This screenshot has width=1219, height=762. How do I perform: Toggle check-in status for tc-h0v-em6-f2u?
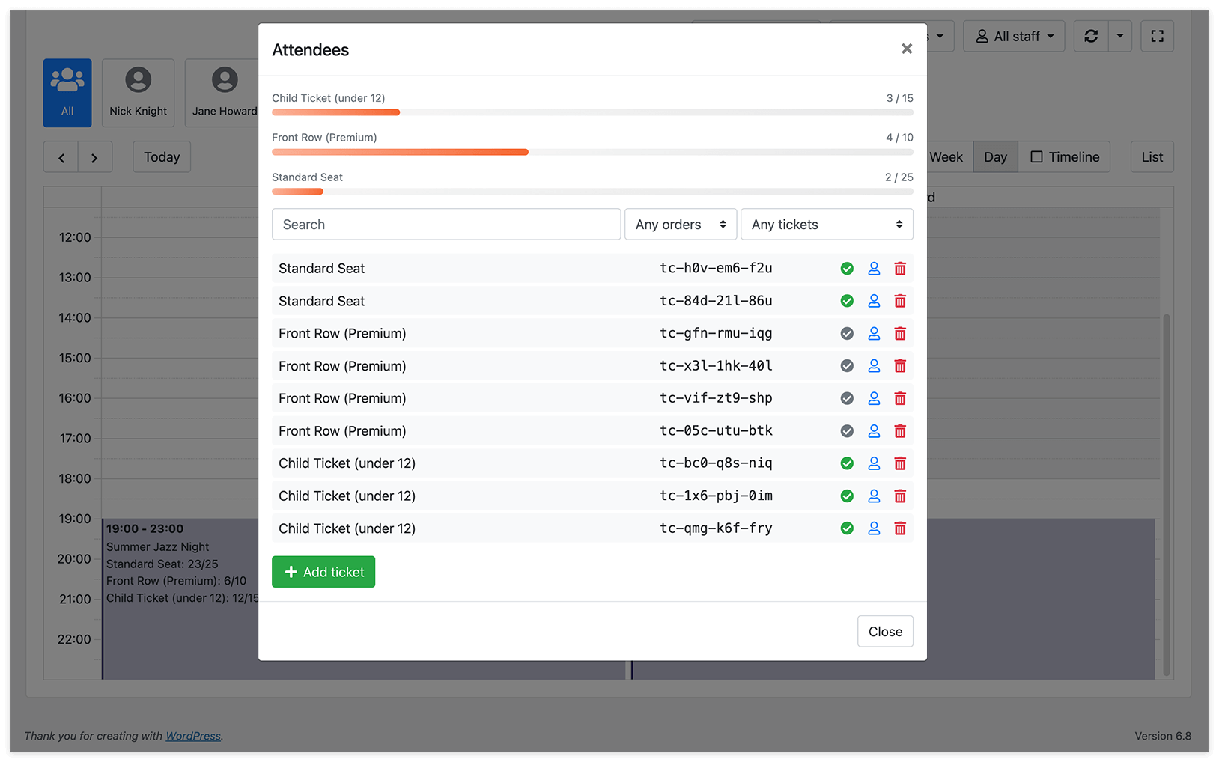(847, 269)
